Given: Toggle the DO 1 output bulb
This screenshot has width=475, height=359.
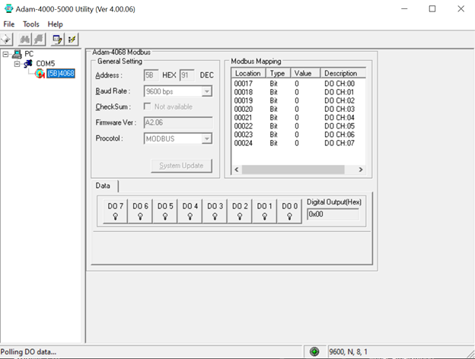Looking at the screenshot, I should coord(264,211).
